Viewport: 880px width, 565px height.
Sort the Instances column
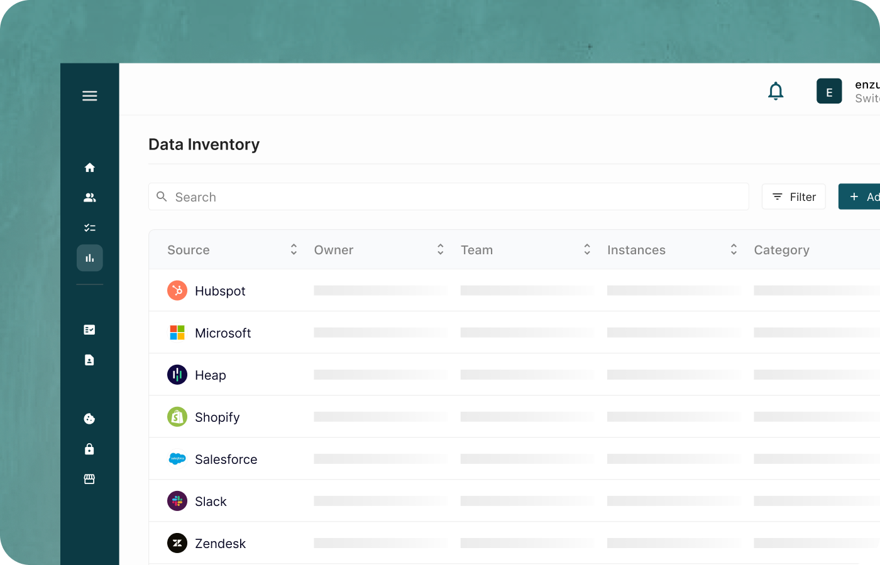coord(733,249)
